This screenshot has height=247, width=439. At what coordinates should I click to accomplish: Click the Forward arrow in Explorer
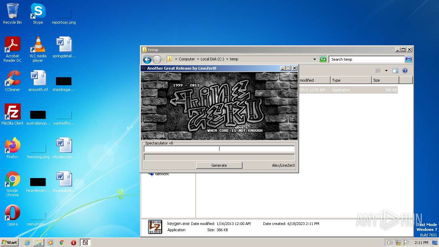(x=157, y=59)
